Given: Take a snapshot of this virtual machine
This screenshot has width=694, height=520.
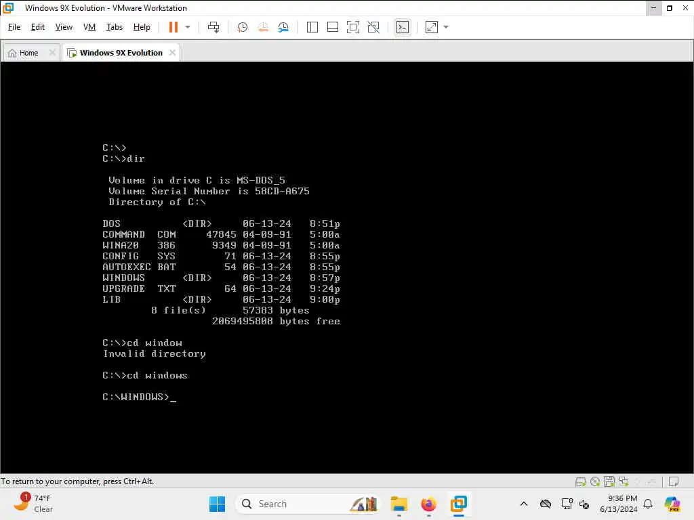Looking at the screenshot, I should click(242, 27).
